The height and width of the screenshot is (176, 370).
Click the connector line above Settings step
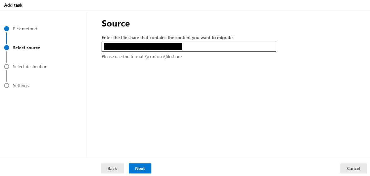coord(7,76)
